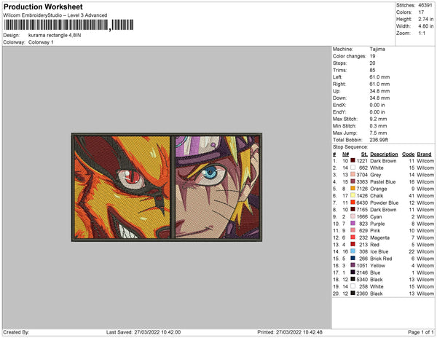Click the Production Worksheet title
The width and height of the screenshot is (437, 338).
43,7
